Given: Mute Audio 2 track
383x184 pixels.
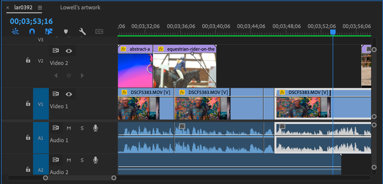Looking at the screenshot, I should (69, 160).
